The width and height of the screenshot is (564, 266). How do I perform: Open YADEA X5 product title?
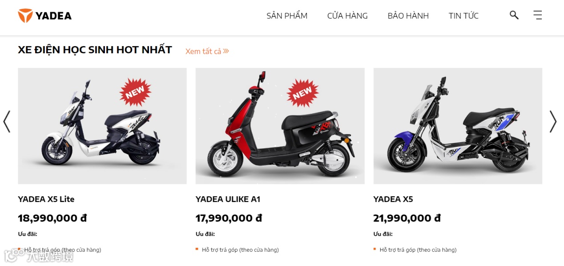pyautogui.click(x=393, y=199)
